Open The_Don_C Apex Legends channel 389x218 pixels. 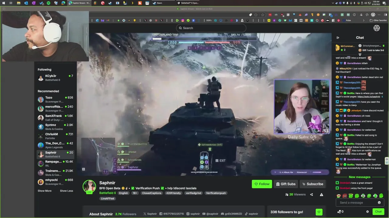(55, 145)
